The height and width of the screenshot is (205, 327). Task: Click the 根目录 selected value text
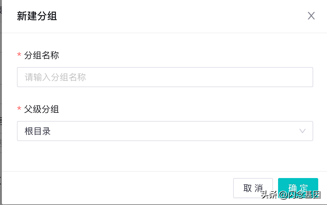pyautogui.click(x=38, y=131)
